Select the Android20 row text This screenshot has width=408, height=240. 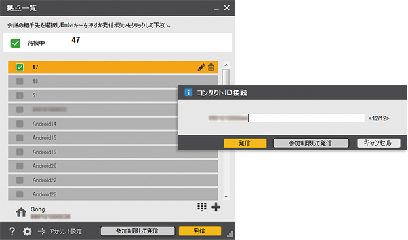(45, 166)
